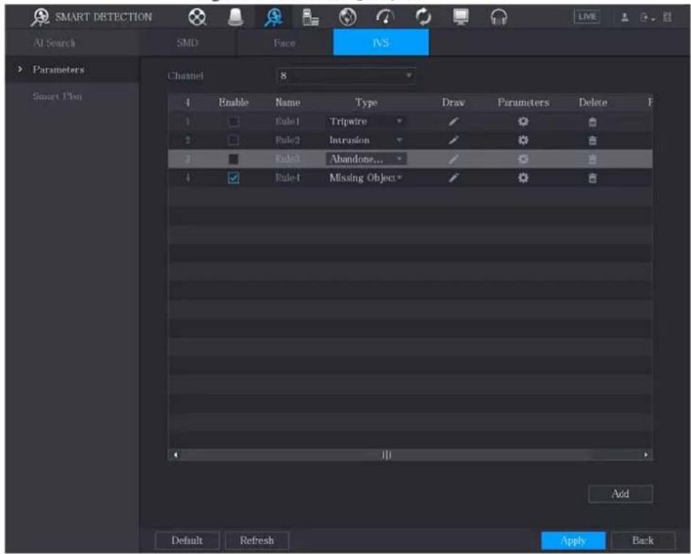Click the Add rule button

pyautogui.click(x=620, y=494)
